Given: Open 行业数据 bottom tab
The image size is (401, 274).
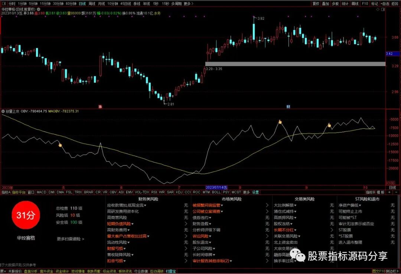Looking at the screenshot, I should coord(141,271).
